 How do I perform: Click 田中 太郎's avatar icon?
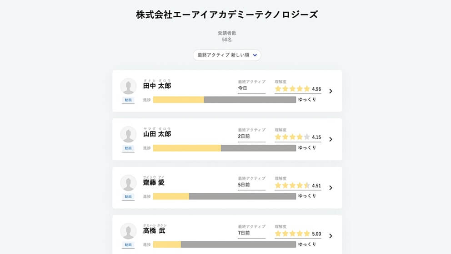(128, 86)
